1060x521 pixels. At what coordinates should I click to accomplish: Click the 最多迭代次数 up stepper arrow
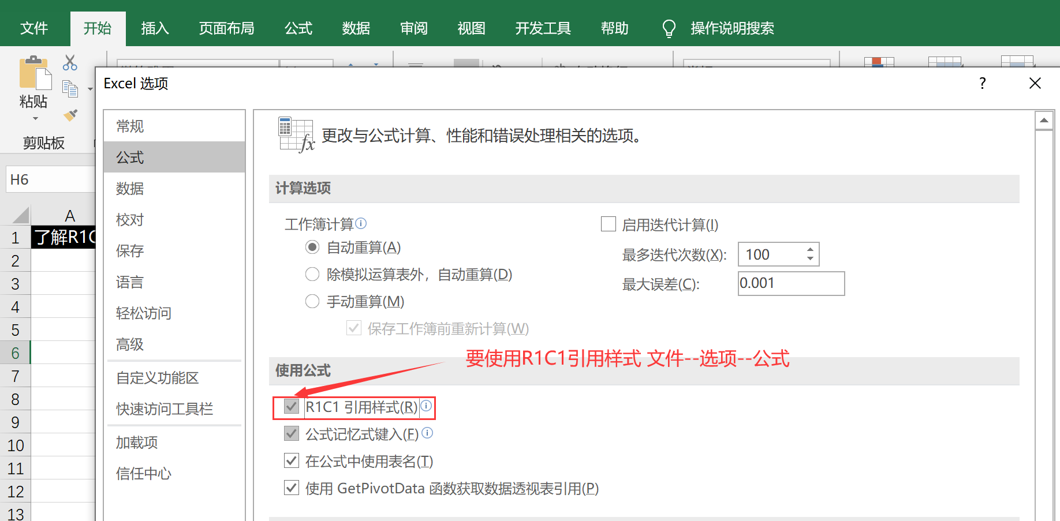pos(811,249)
